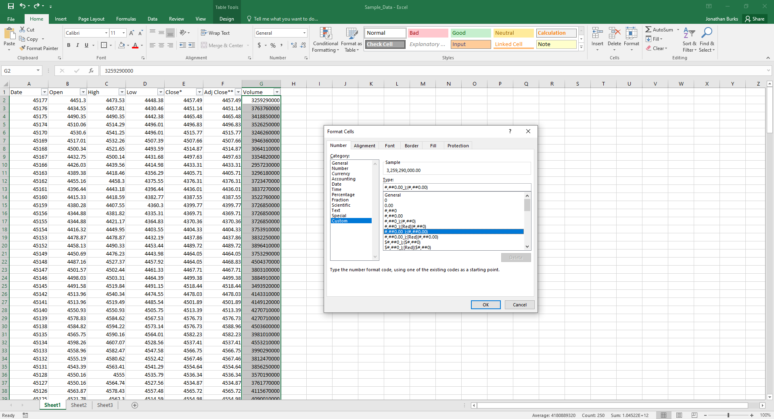Open Conditional Formatting options
The image size is (774, 419).
coord(325,39)
